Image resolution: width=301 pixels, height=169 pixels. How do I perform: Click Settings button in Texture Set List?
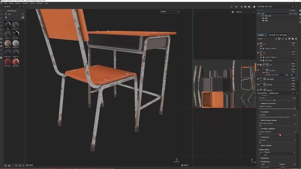[x=293, y=10]
